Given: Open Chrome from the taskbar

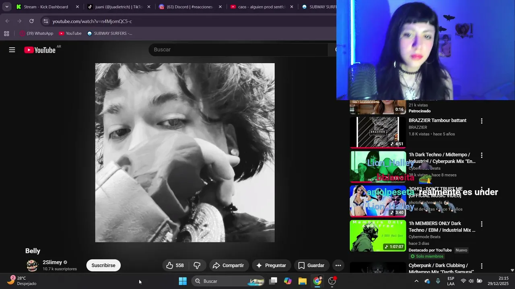Looking at the screenshot, I should click(x=317, y=281).
